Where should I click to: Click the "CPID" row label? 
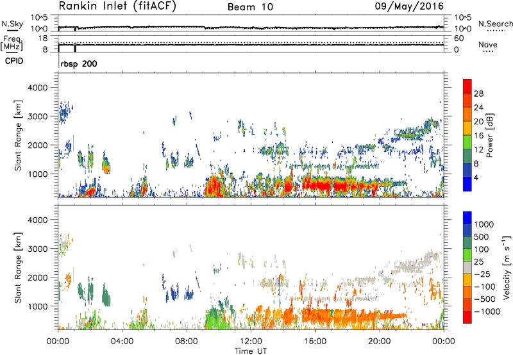[x=14, y=61]
